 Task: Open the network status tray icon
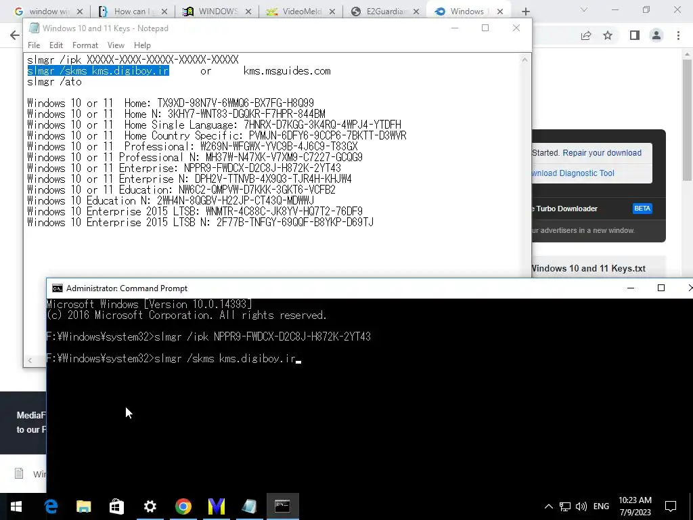point(565,506)
